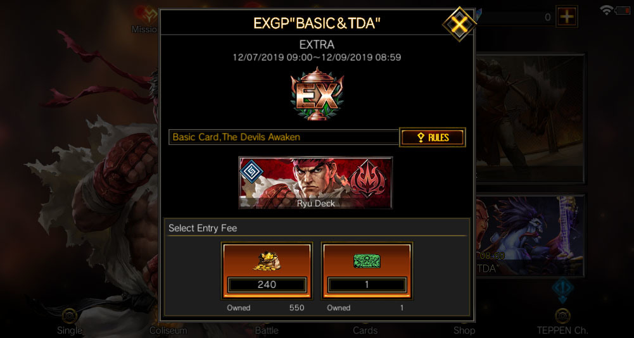Image resolution: width=634 pixels, height=338 pixels.
Task: Select the 1 ticket entry fee
Action: [367, 270]
